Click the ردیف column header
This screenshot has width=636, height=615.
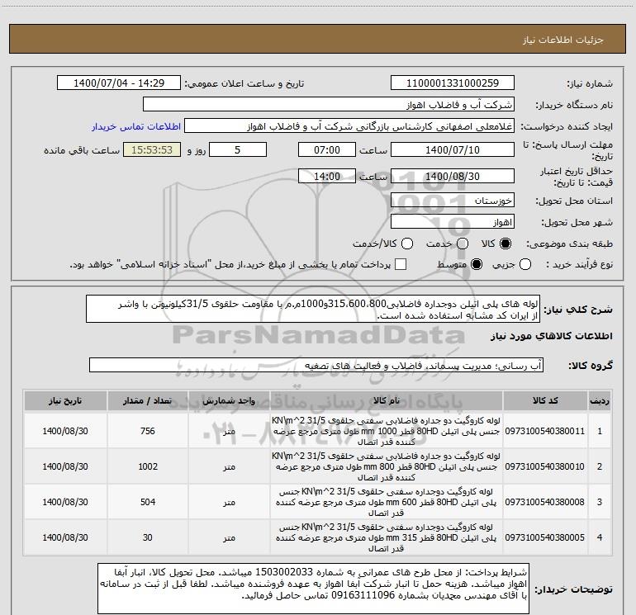pos(600,401)
